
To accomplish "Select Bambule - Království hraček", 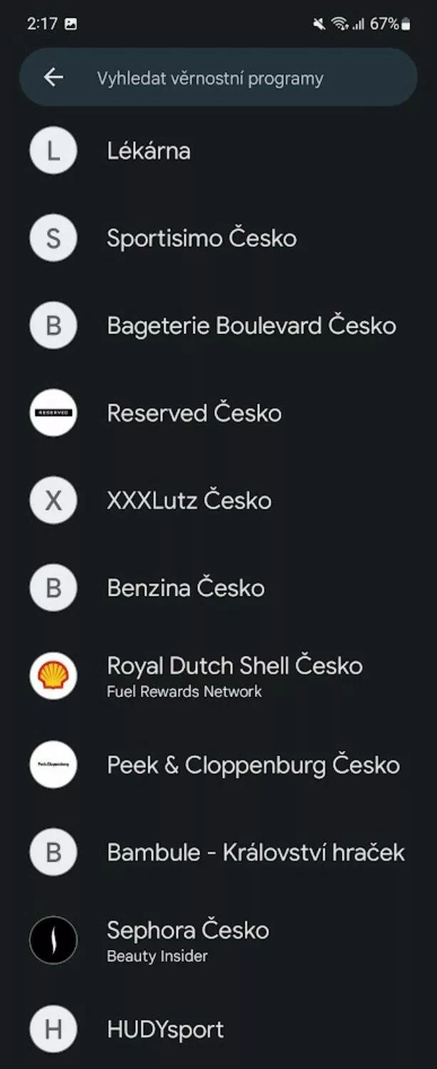I will coord(218,852).
